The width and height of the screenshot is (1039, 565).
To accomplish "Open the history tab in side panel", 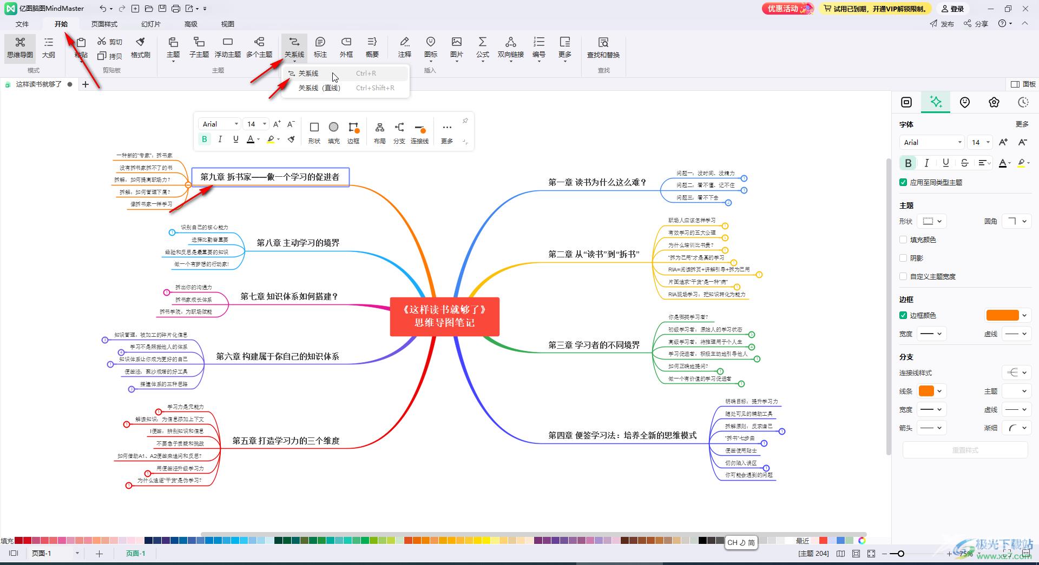I will (1023, 102).
